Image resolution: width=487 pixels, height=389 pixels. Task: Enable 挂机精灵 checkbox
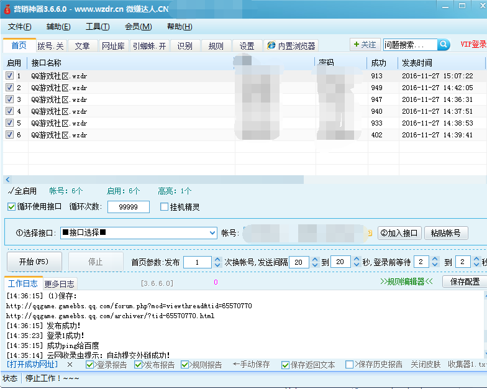pos(164,206)
